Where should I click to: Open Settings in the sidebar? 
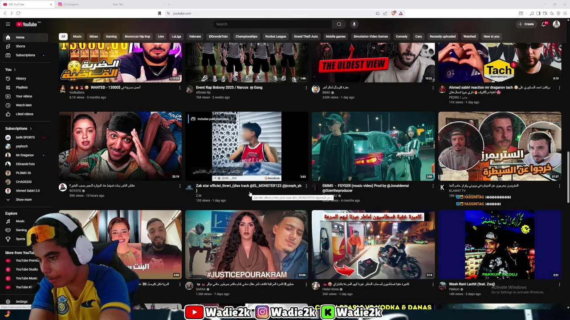pos(21,302)
